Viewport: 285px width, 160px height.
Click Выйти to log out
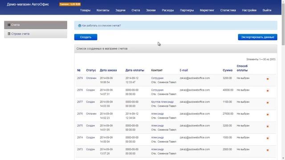[x=267, y=10]
